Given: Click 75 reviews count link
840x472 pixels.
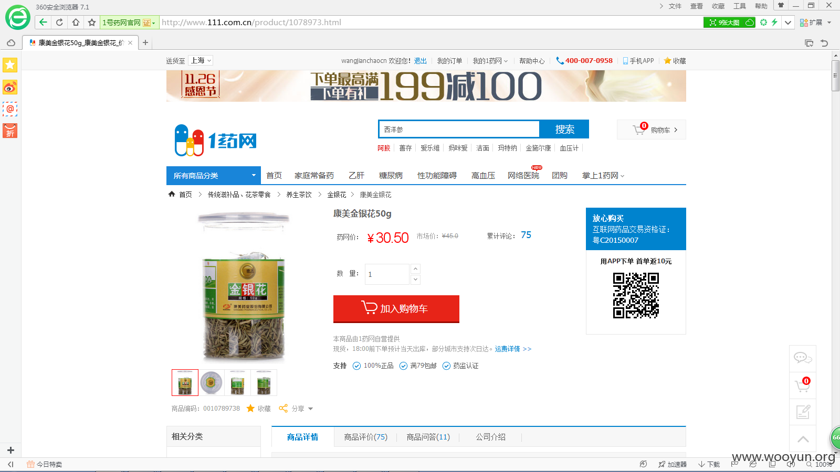Looking at the screenshot, I should [526, 235].
